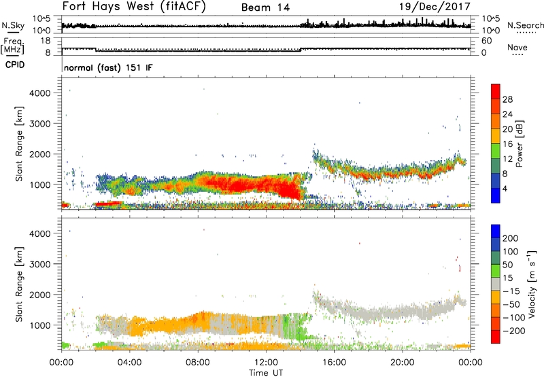Viewport: 544px width, 377px height.
Task: Click the '4000' tick in power panel
Action: coord(39,93)
